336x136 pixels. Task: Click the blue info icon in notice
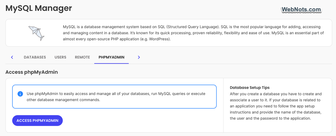pyautogui.click(x=20, y=94)
